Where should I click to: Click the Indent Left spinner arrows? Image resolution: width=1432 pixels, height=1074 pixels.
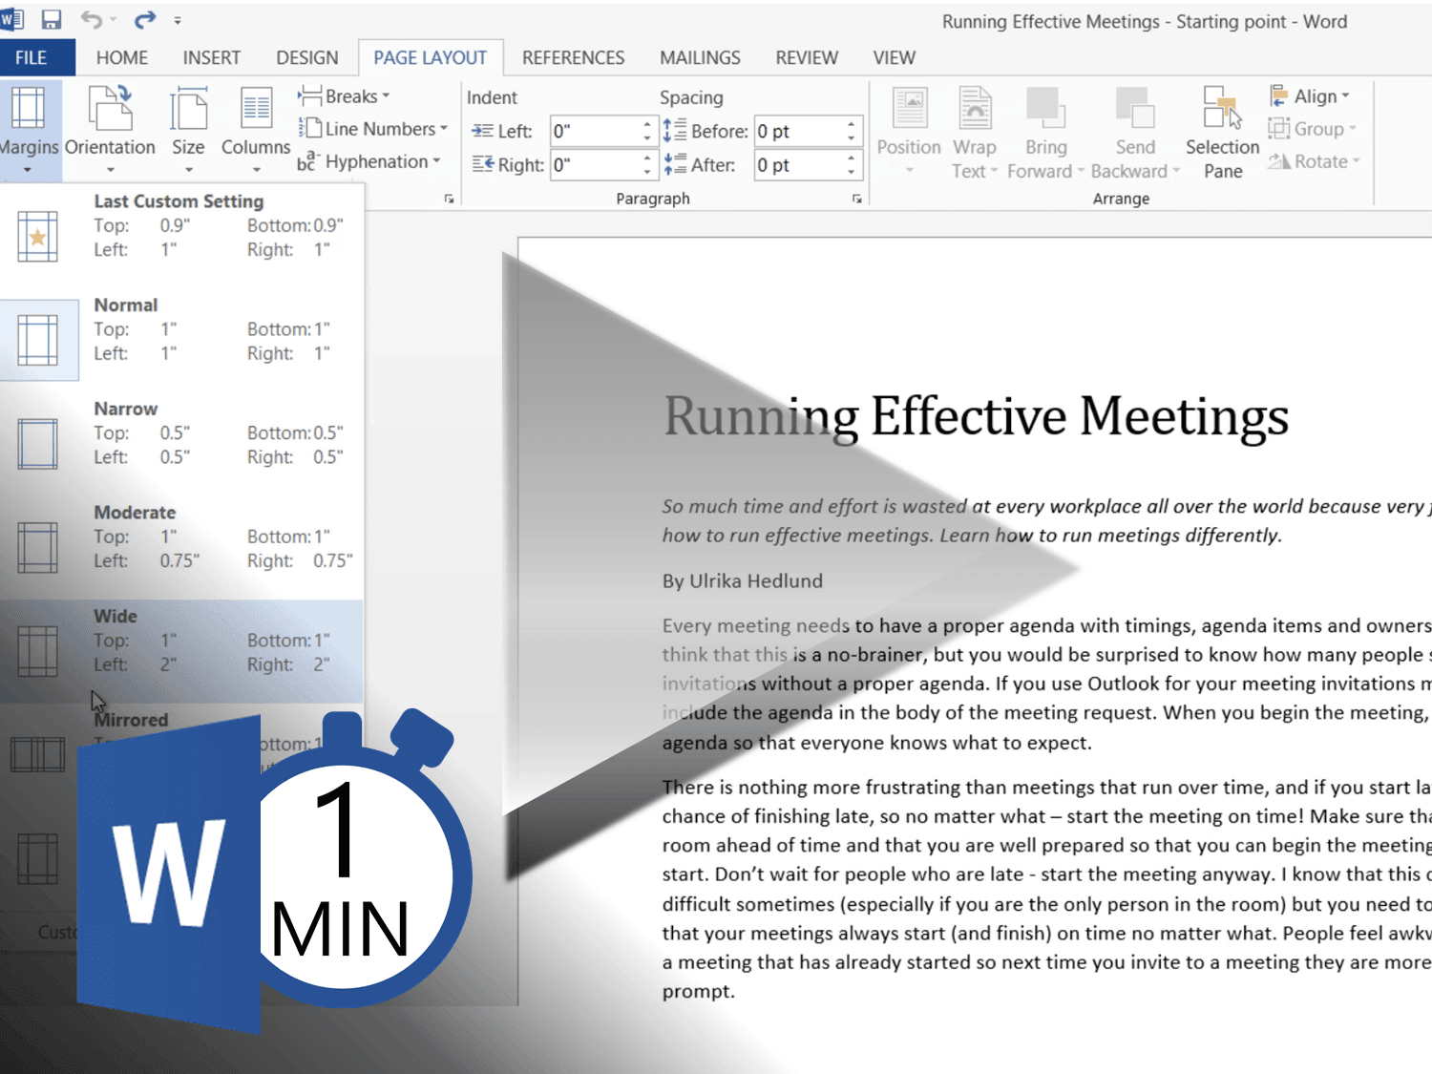(647, 131)
